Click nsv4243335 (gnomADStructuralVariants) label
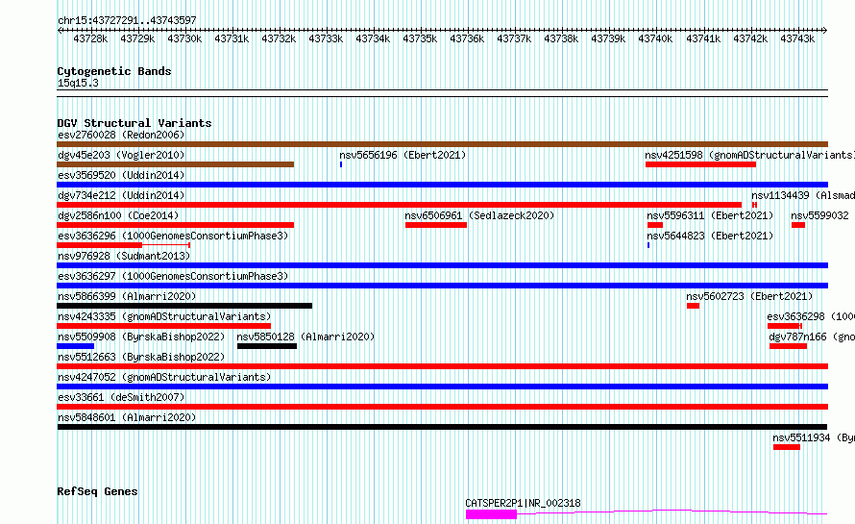Viewport: 855px width, 524px height. 164,316
